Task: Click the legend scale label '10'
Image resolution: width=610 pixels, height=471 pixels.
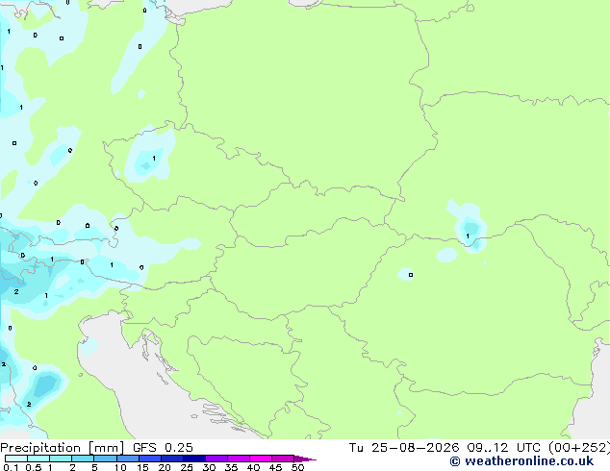Action: (120, 467)
